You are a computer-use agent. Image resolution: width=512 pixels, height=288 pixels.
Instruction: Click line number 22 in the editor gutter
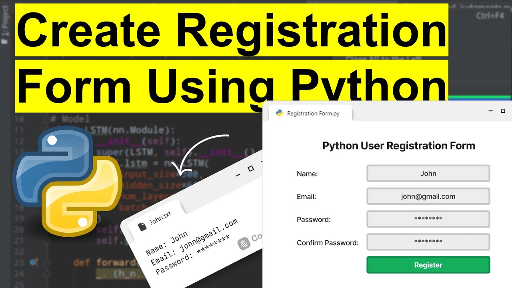[x=20, y=252]
